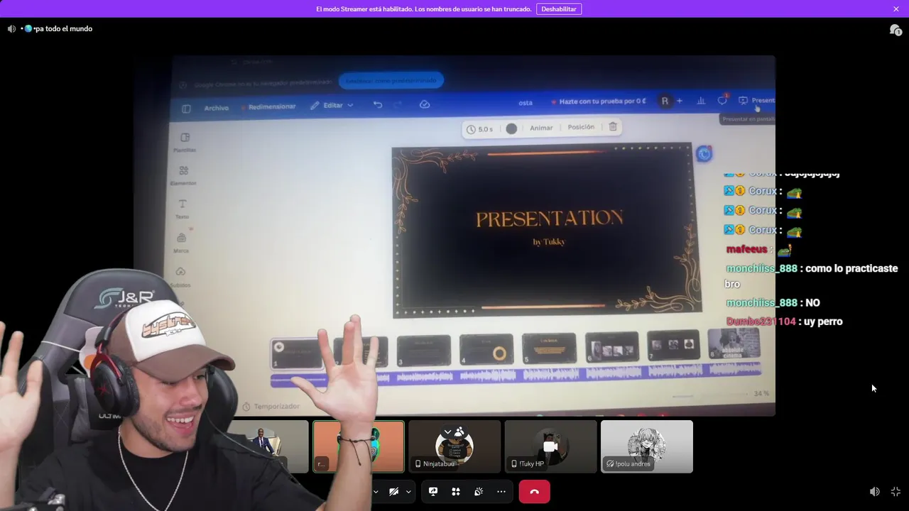Screen dimensions: 909x511
Task: Select slide thumbnail 4 with the gold ring
Action: coord(486,349)
